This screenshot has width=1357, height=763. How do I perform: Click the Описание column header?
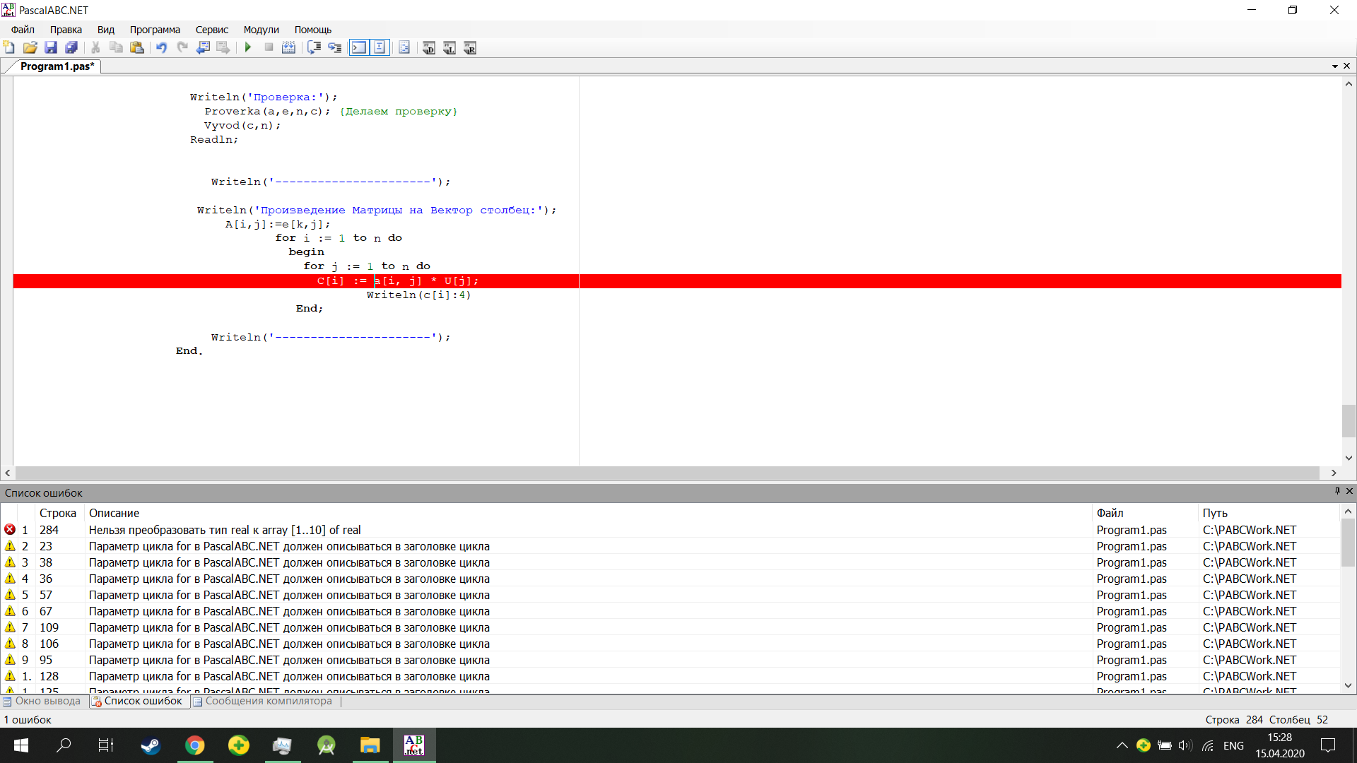[x=114, y=513]
